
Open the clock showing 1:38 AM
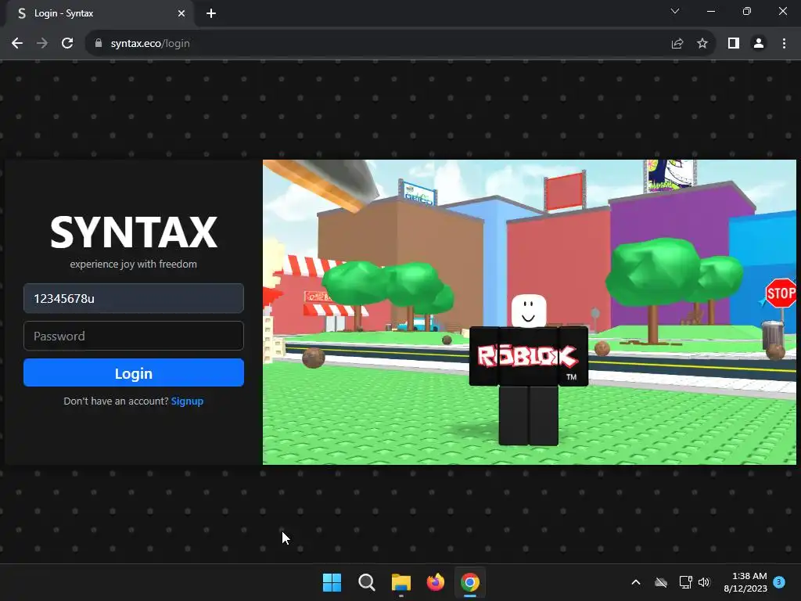click(x=745, y=582)
